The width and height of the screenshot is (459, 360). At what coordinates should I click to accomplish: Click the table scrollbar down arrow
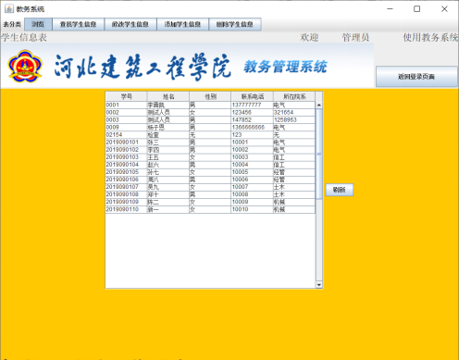[319, 285]
